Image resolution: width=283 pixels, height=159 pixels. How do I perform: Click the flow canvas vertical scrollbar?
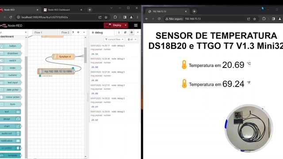click(x=85, y=55)
